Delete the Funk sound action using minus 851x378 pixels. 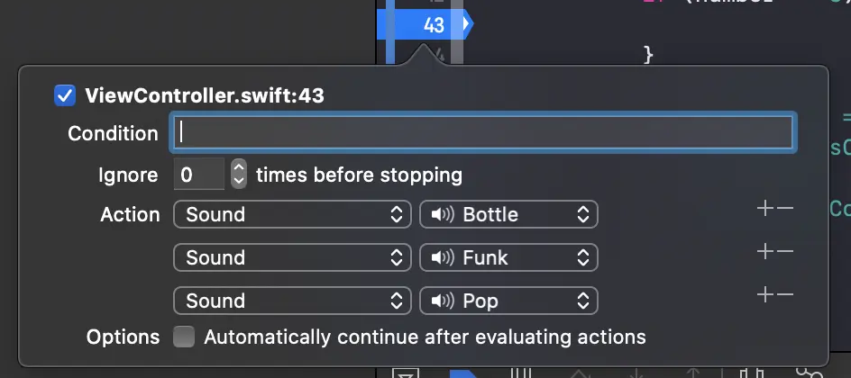pos(784,253)
